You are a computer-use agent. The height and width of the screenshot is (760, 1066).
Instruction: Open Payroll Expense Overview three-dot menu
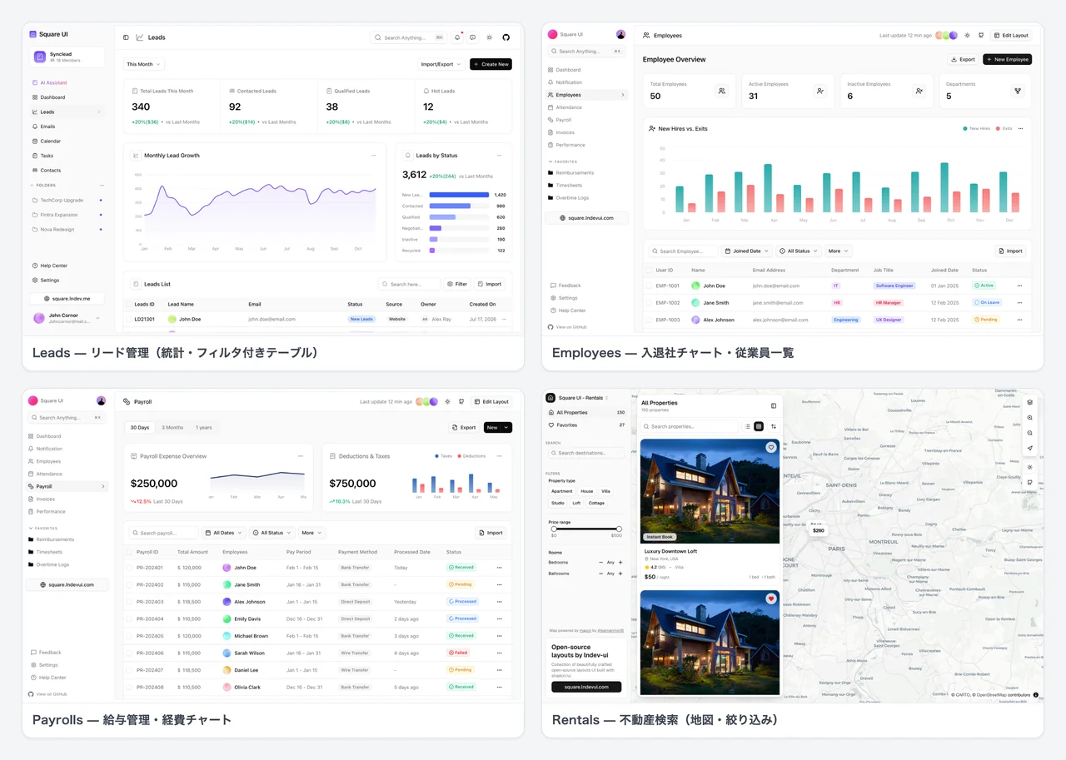point(301,456)
